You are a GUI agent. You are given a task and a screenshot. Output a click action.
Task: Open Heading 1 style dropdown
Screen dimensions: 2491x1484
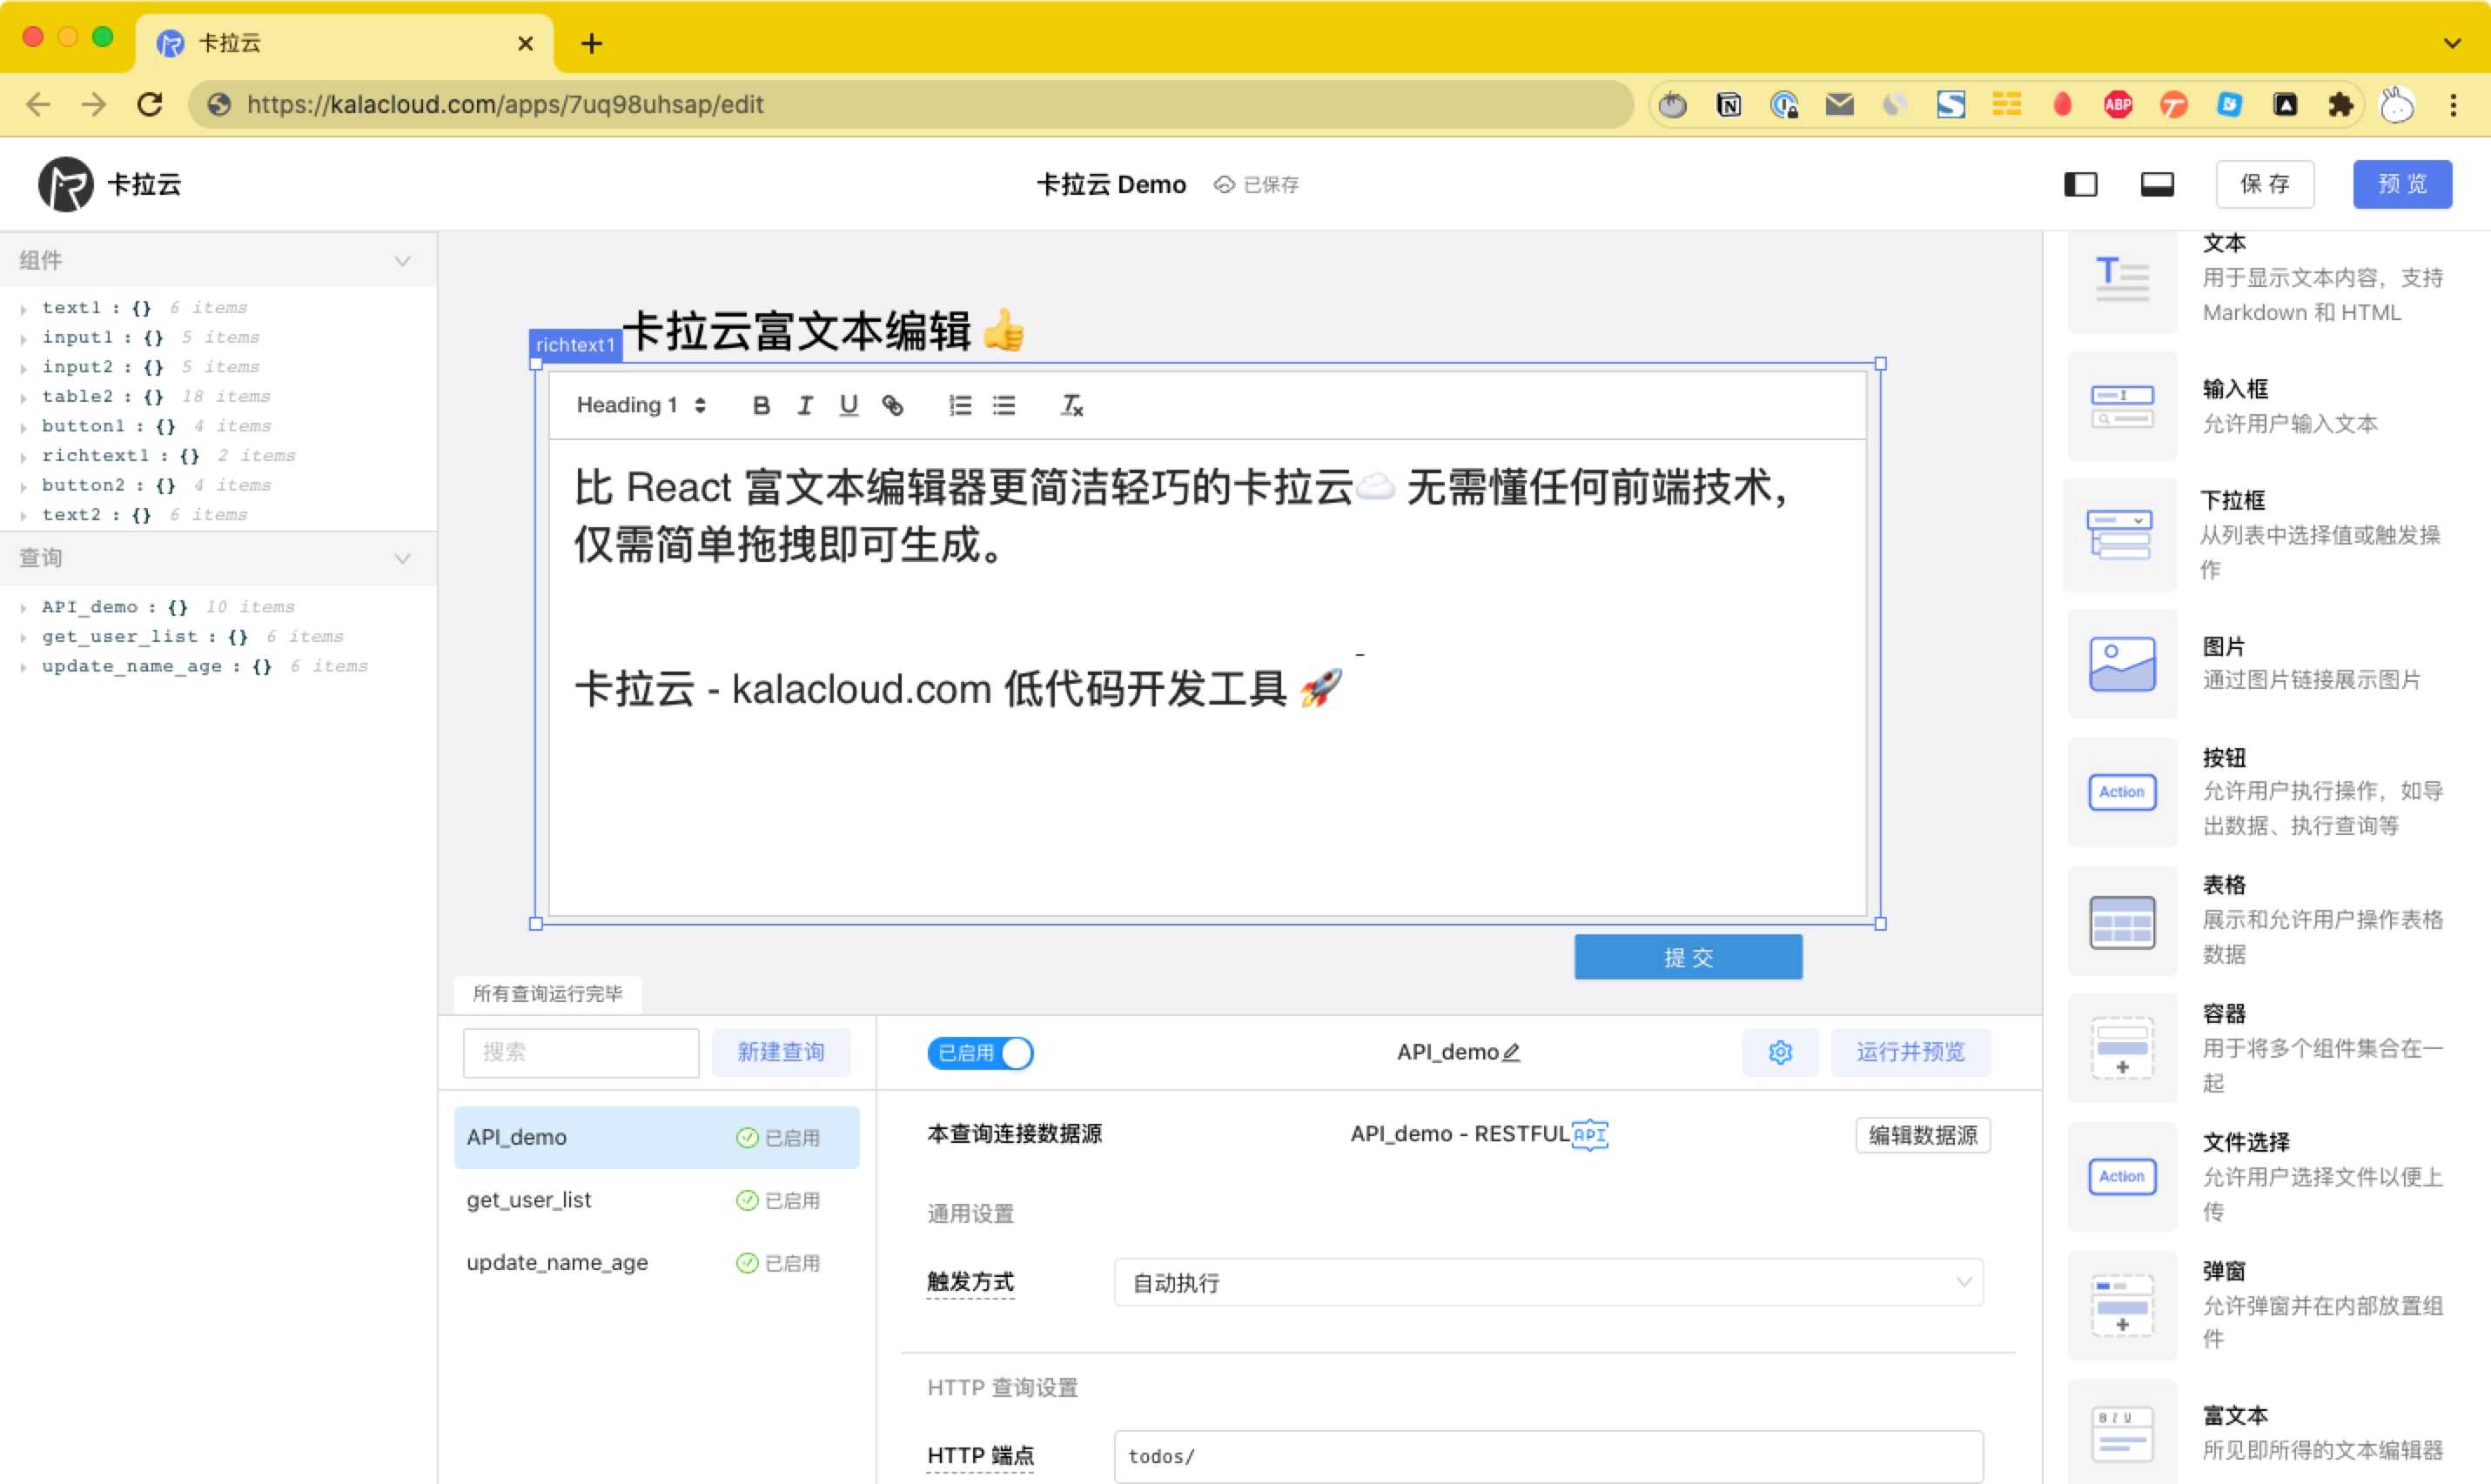coord(641,405)
